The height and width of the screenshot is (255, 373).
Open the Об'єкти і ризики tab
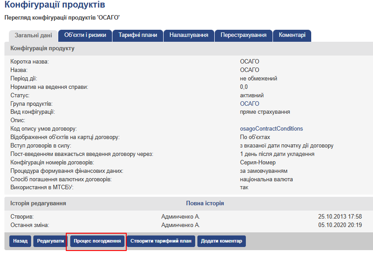point(85,35)
